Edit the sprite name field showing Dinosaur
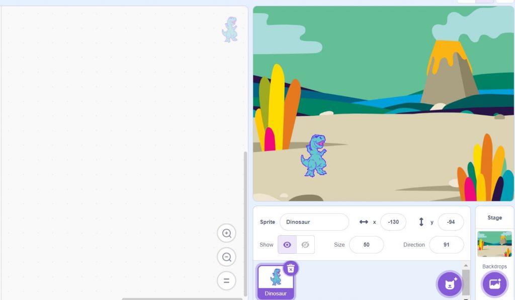The image size is (515, 300). coord(314,222)
